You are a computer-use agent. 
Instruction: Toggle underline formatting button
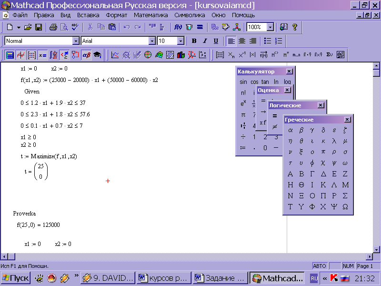point(216,41)
